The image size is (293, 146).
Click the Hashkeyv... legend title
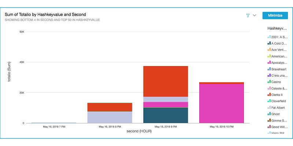[x=277, y=28]
